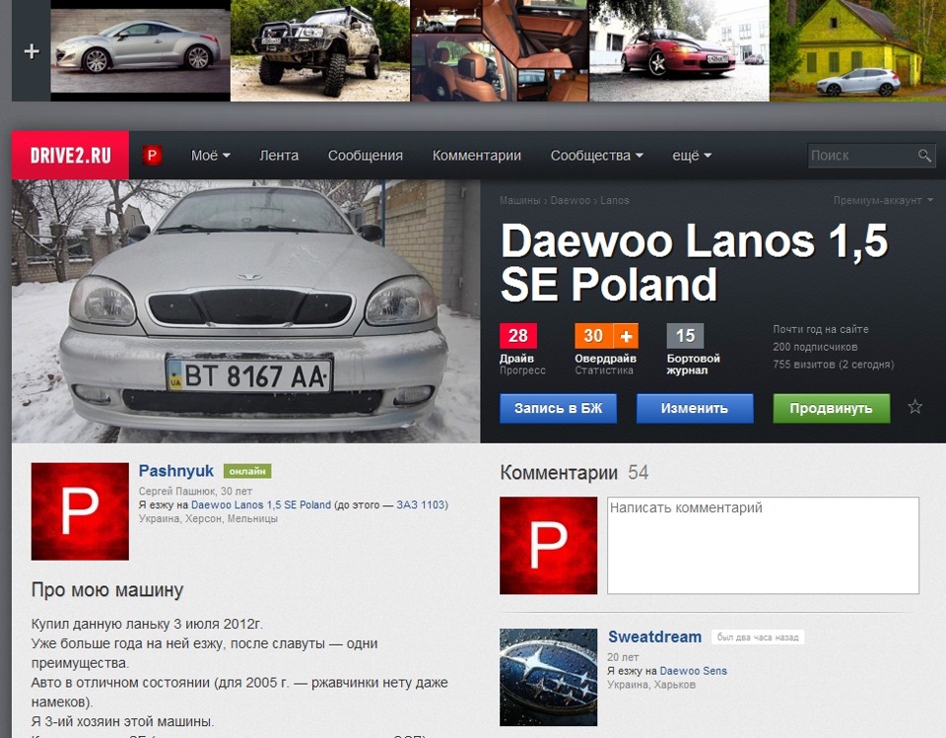Screen dimensions: 946x738
Task: Click the Про мою машину heading
Action: (x=107, y=589)
